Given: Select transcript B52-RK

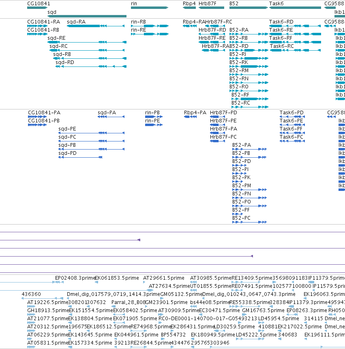Looking at the screenshot, I should [249, 66].
